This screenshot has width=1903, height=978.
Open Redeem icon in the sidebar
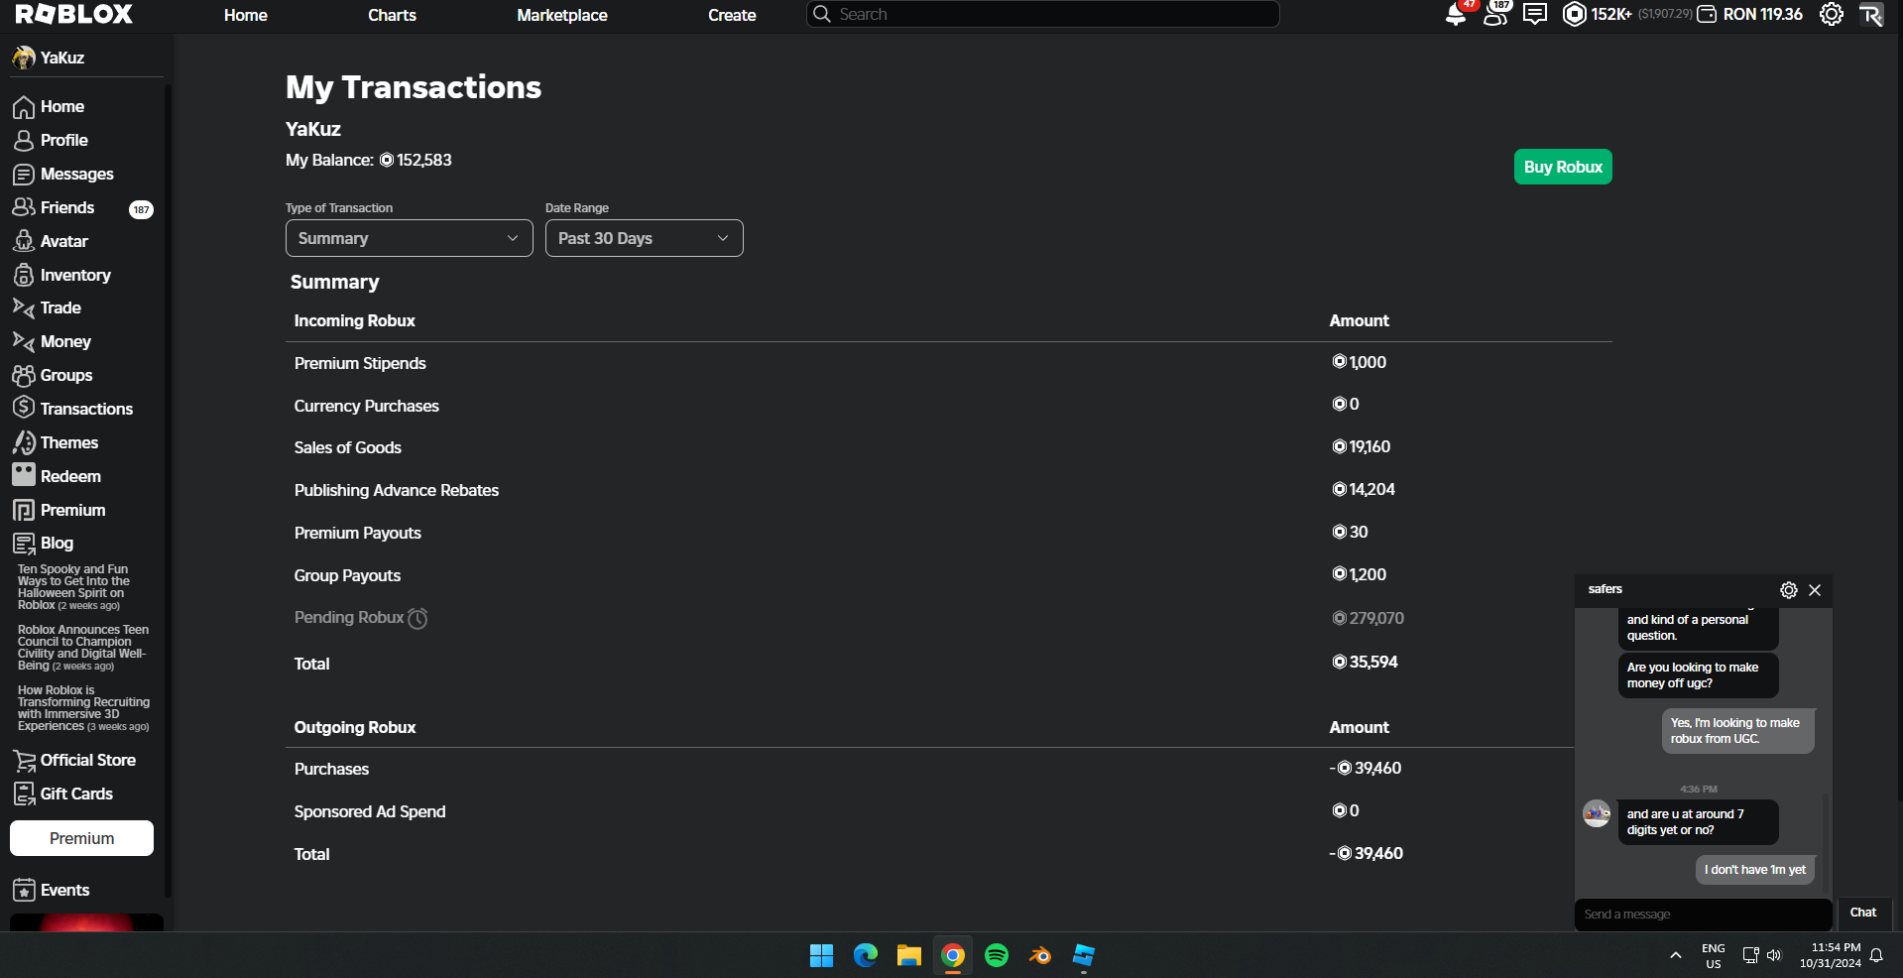click(x=24, y=475)
